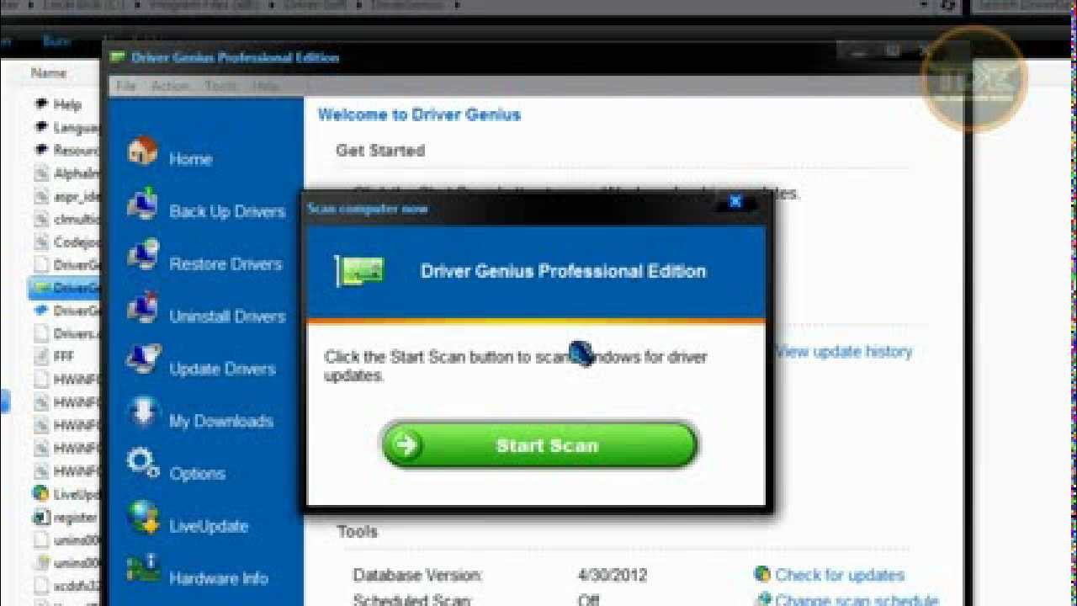The height and width of the screenshot is (606, 1077).
Task: Sort Explorer files by Name column header
Action: [49, 73]
